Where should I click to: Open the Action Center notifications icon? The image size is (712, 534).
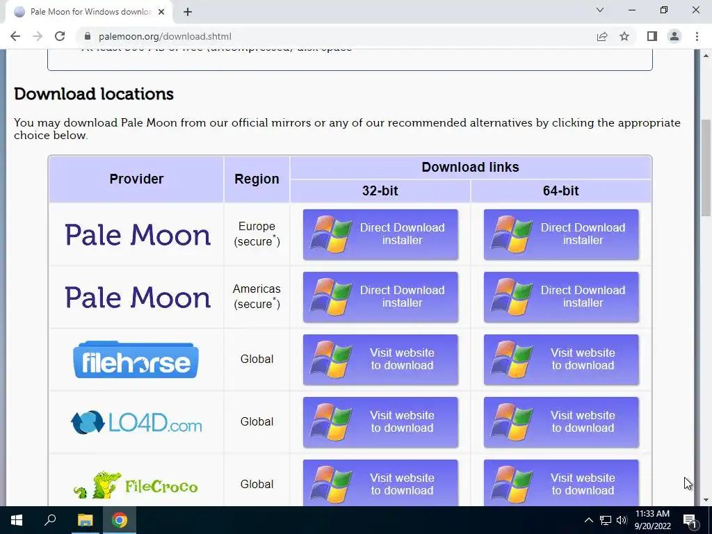coord(690,520)
